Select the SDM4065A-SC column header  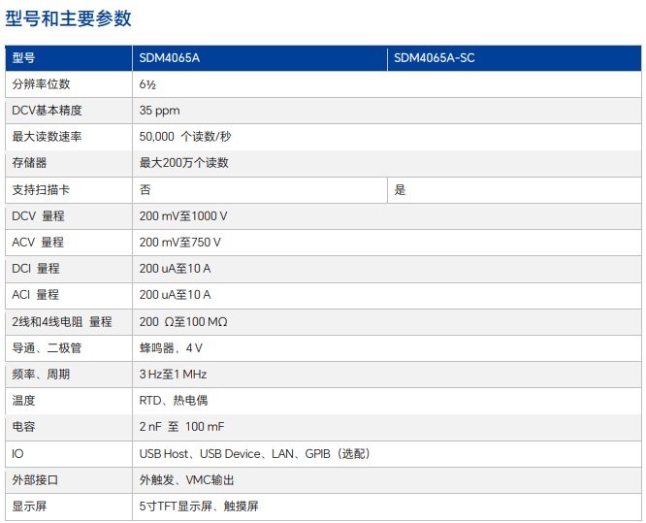click(435, 58)
